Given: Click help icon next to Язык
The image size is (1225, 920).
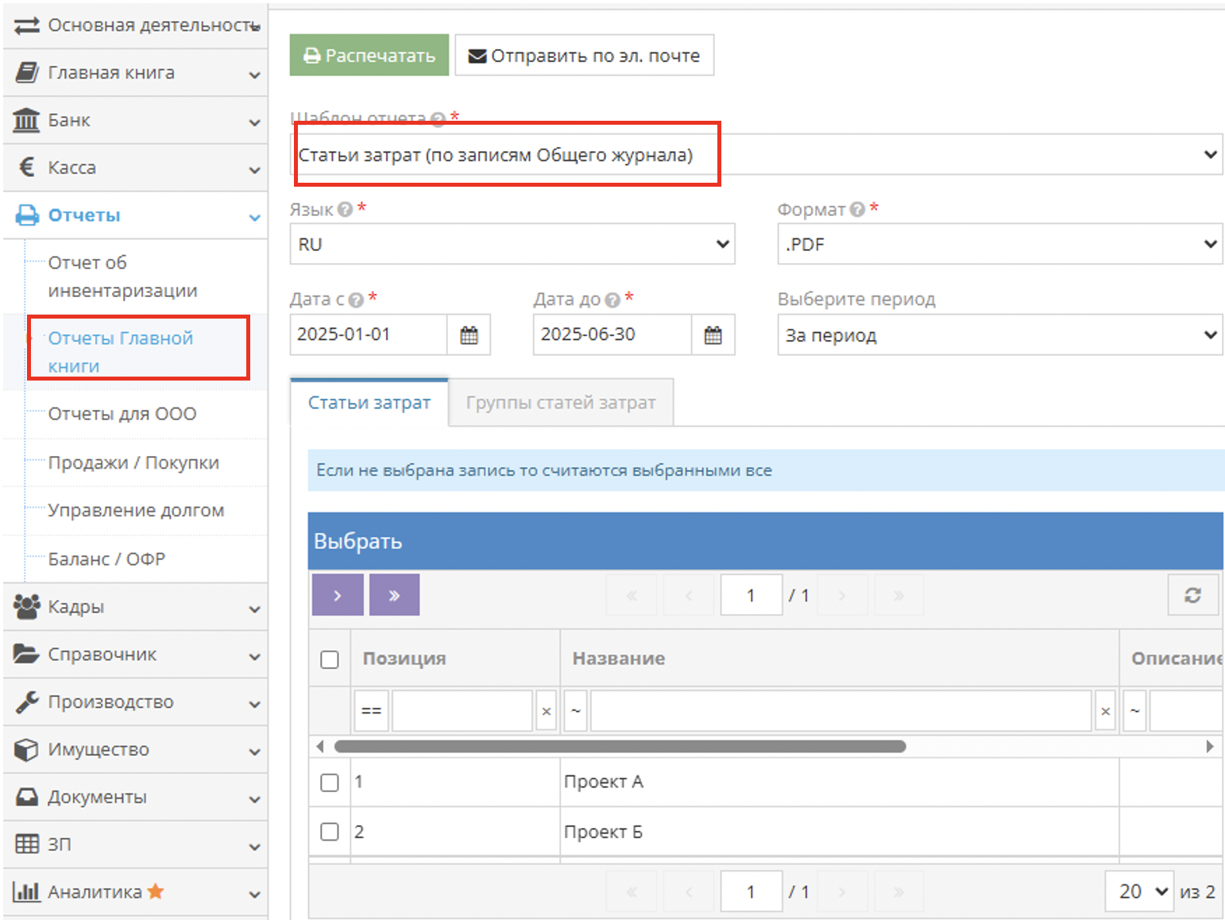Looking at the screenshot, I should pyautogui.click(x=345, y=210).
